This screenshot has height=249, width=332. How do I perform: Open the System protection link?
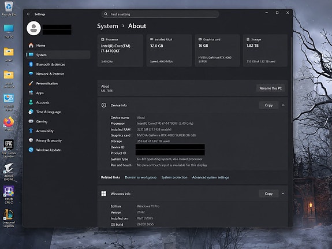click(174, 177)
